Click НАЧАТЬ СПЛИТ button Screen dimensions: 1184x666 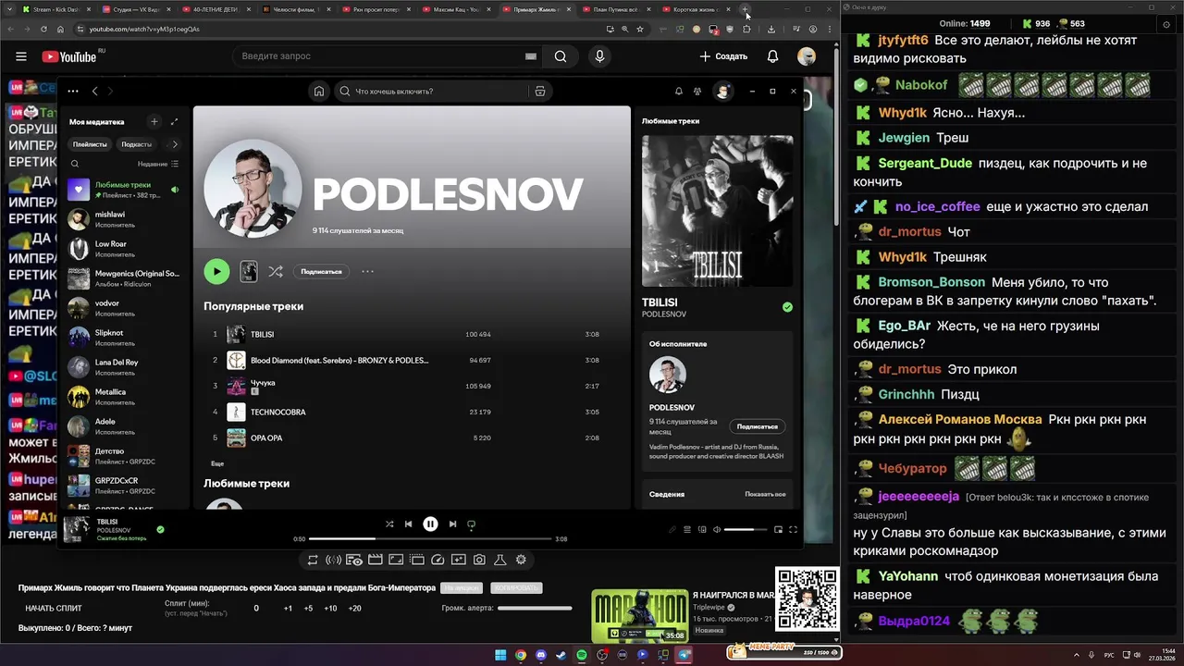tap(54, 609)
